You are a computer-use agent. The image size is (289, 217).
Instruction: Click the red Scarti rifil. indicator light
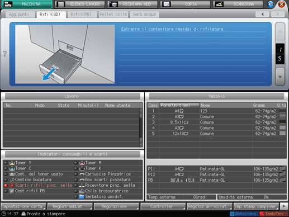(x=6, y=185)
